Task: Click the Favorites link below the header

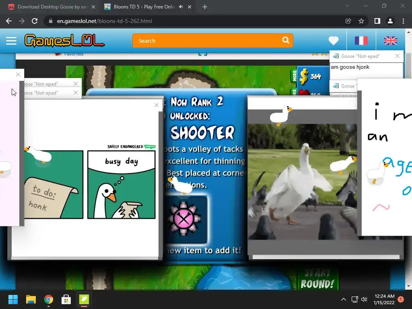Action: pos(74,54)
